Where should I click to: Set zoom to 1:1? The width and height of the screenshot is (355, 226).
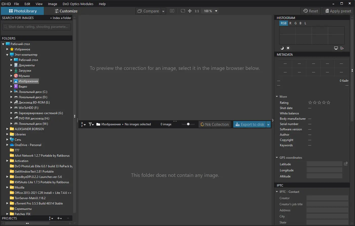click(197, 11)
